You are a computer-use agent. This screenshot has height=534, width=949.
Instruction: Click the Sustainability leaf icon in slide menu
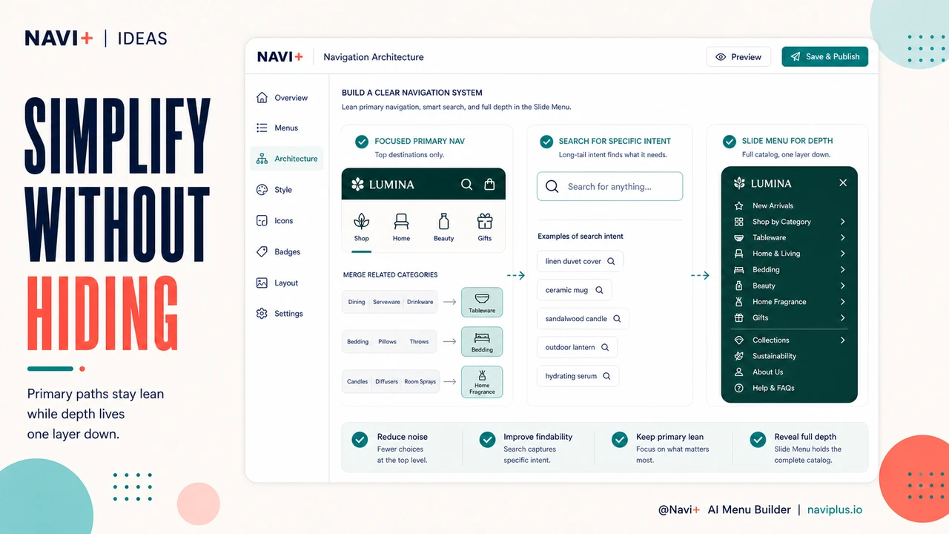[x=738, y=356]
